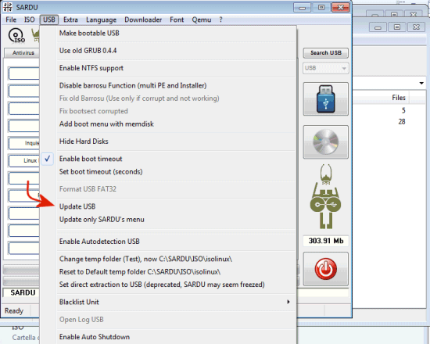Minimize the SARDU window
This screenshot has width=430, height=344.
point(302,8)
